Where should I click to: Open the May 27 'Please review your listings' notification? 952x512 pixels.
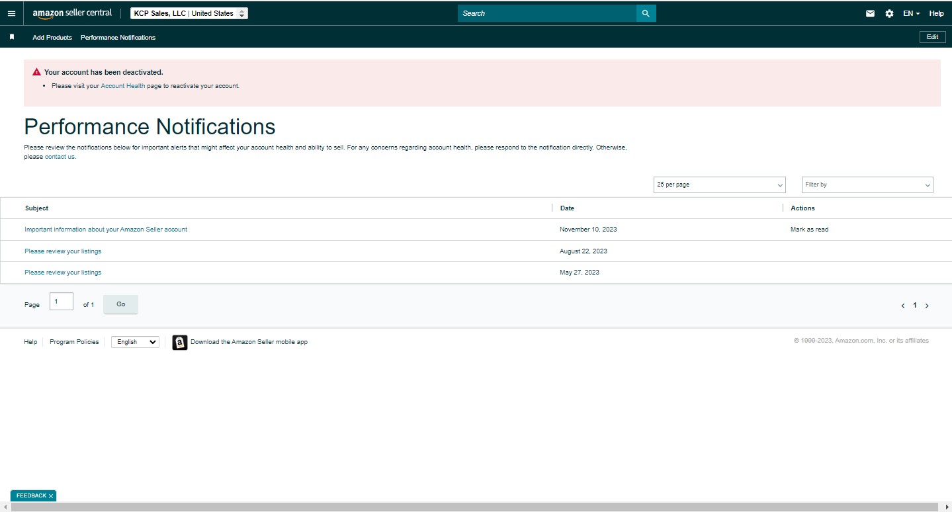pos(63,273)
